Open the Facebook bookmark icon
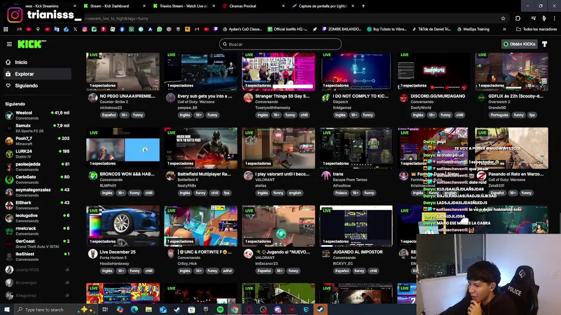Image resolution: width=561 pixels, height=315 pixels. click(x=122, y=29)
